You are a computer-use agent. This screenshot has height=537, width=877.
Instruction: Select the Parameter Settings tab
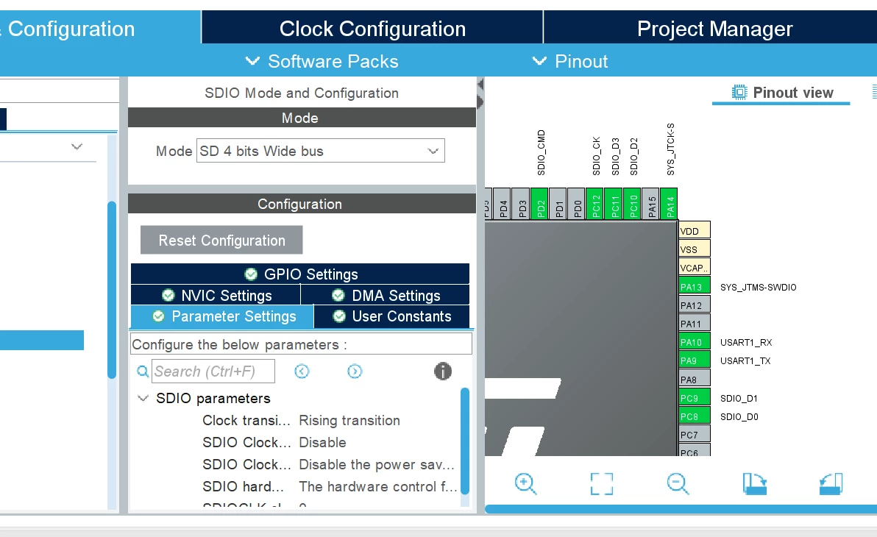tap(222, 316)
